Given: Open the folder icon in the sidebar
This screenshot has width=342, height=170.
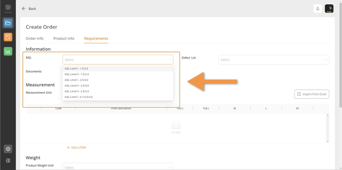Looking at the screenshot, I should [x=8, y=23].
